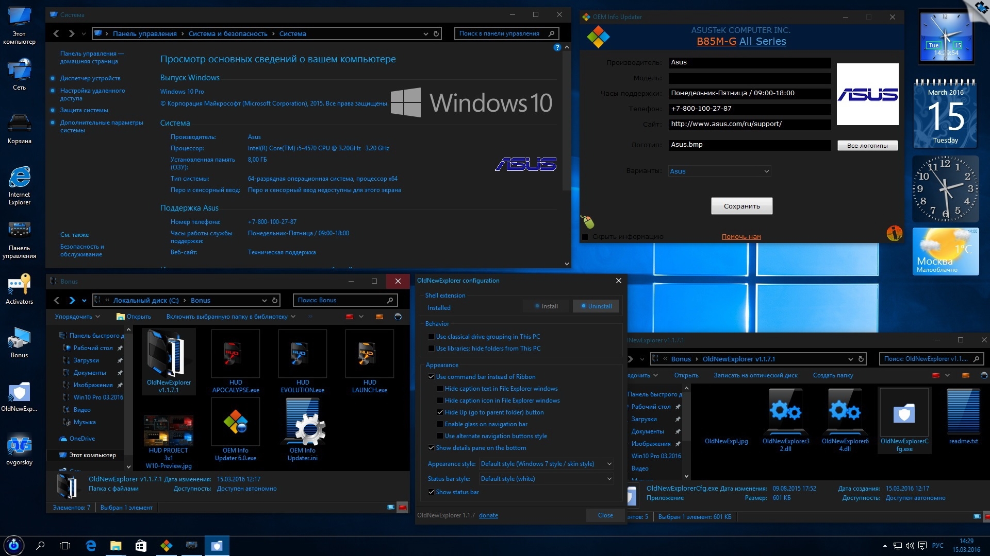
Task: Select HUD APOCALYPSE.exe file
Action: 236,361
